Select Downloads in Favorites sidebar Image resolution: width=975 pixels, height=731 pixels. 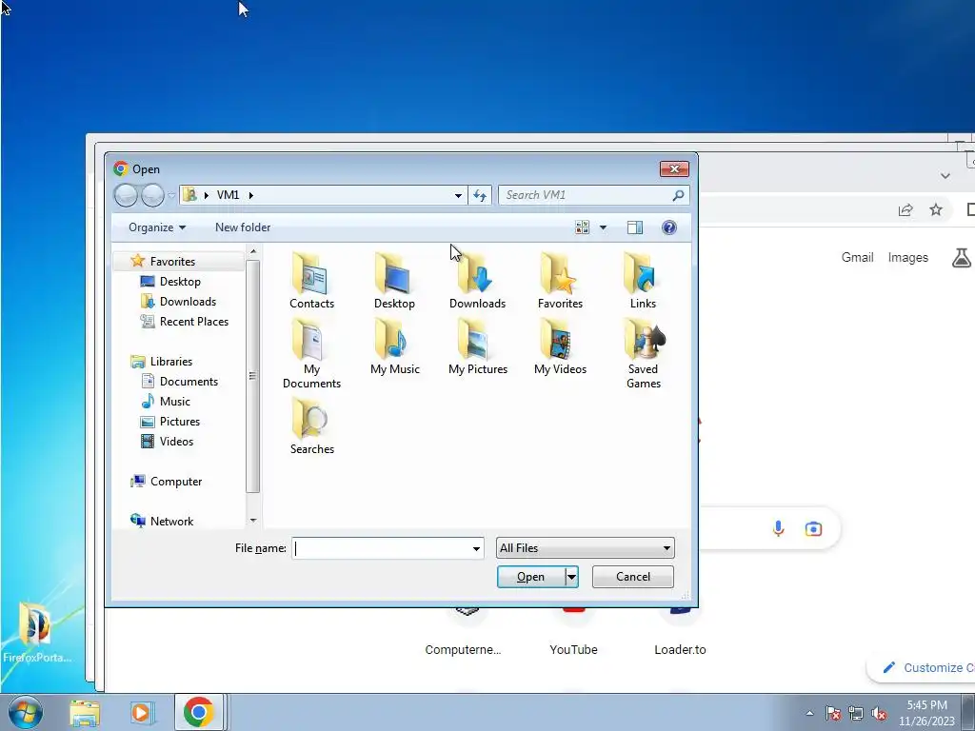[x=188, y=302]
